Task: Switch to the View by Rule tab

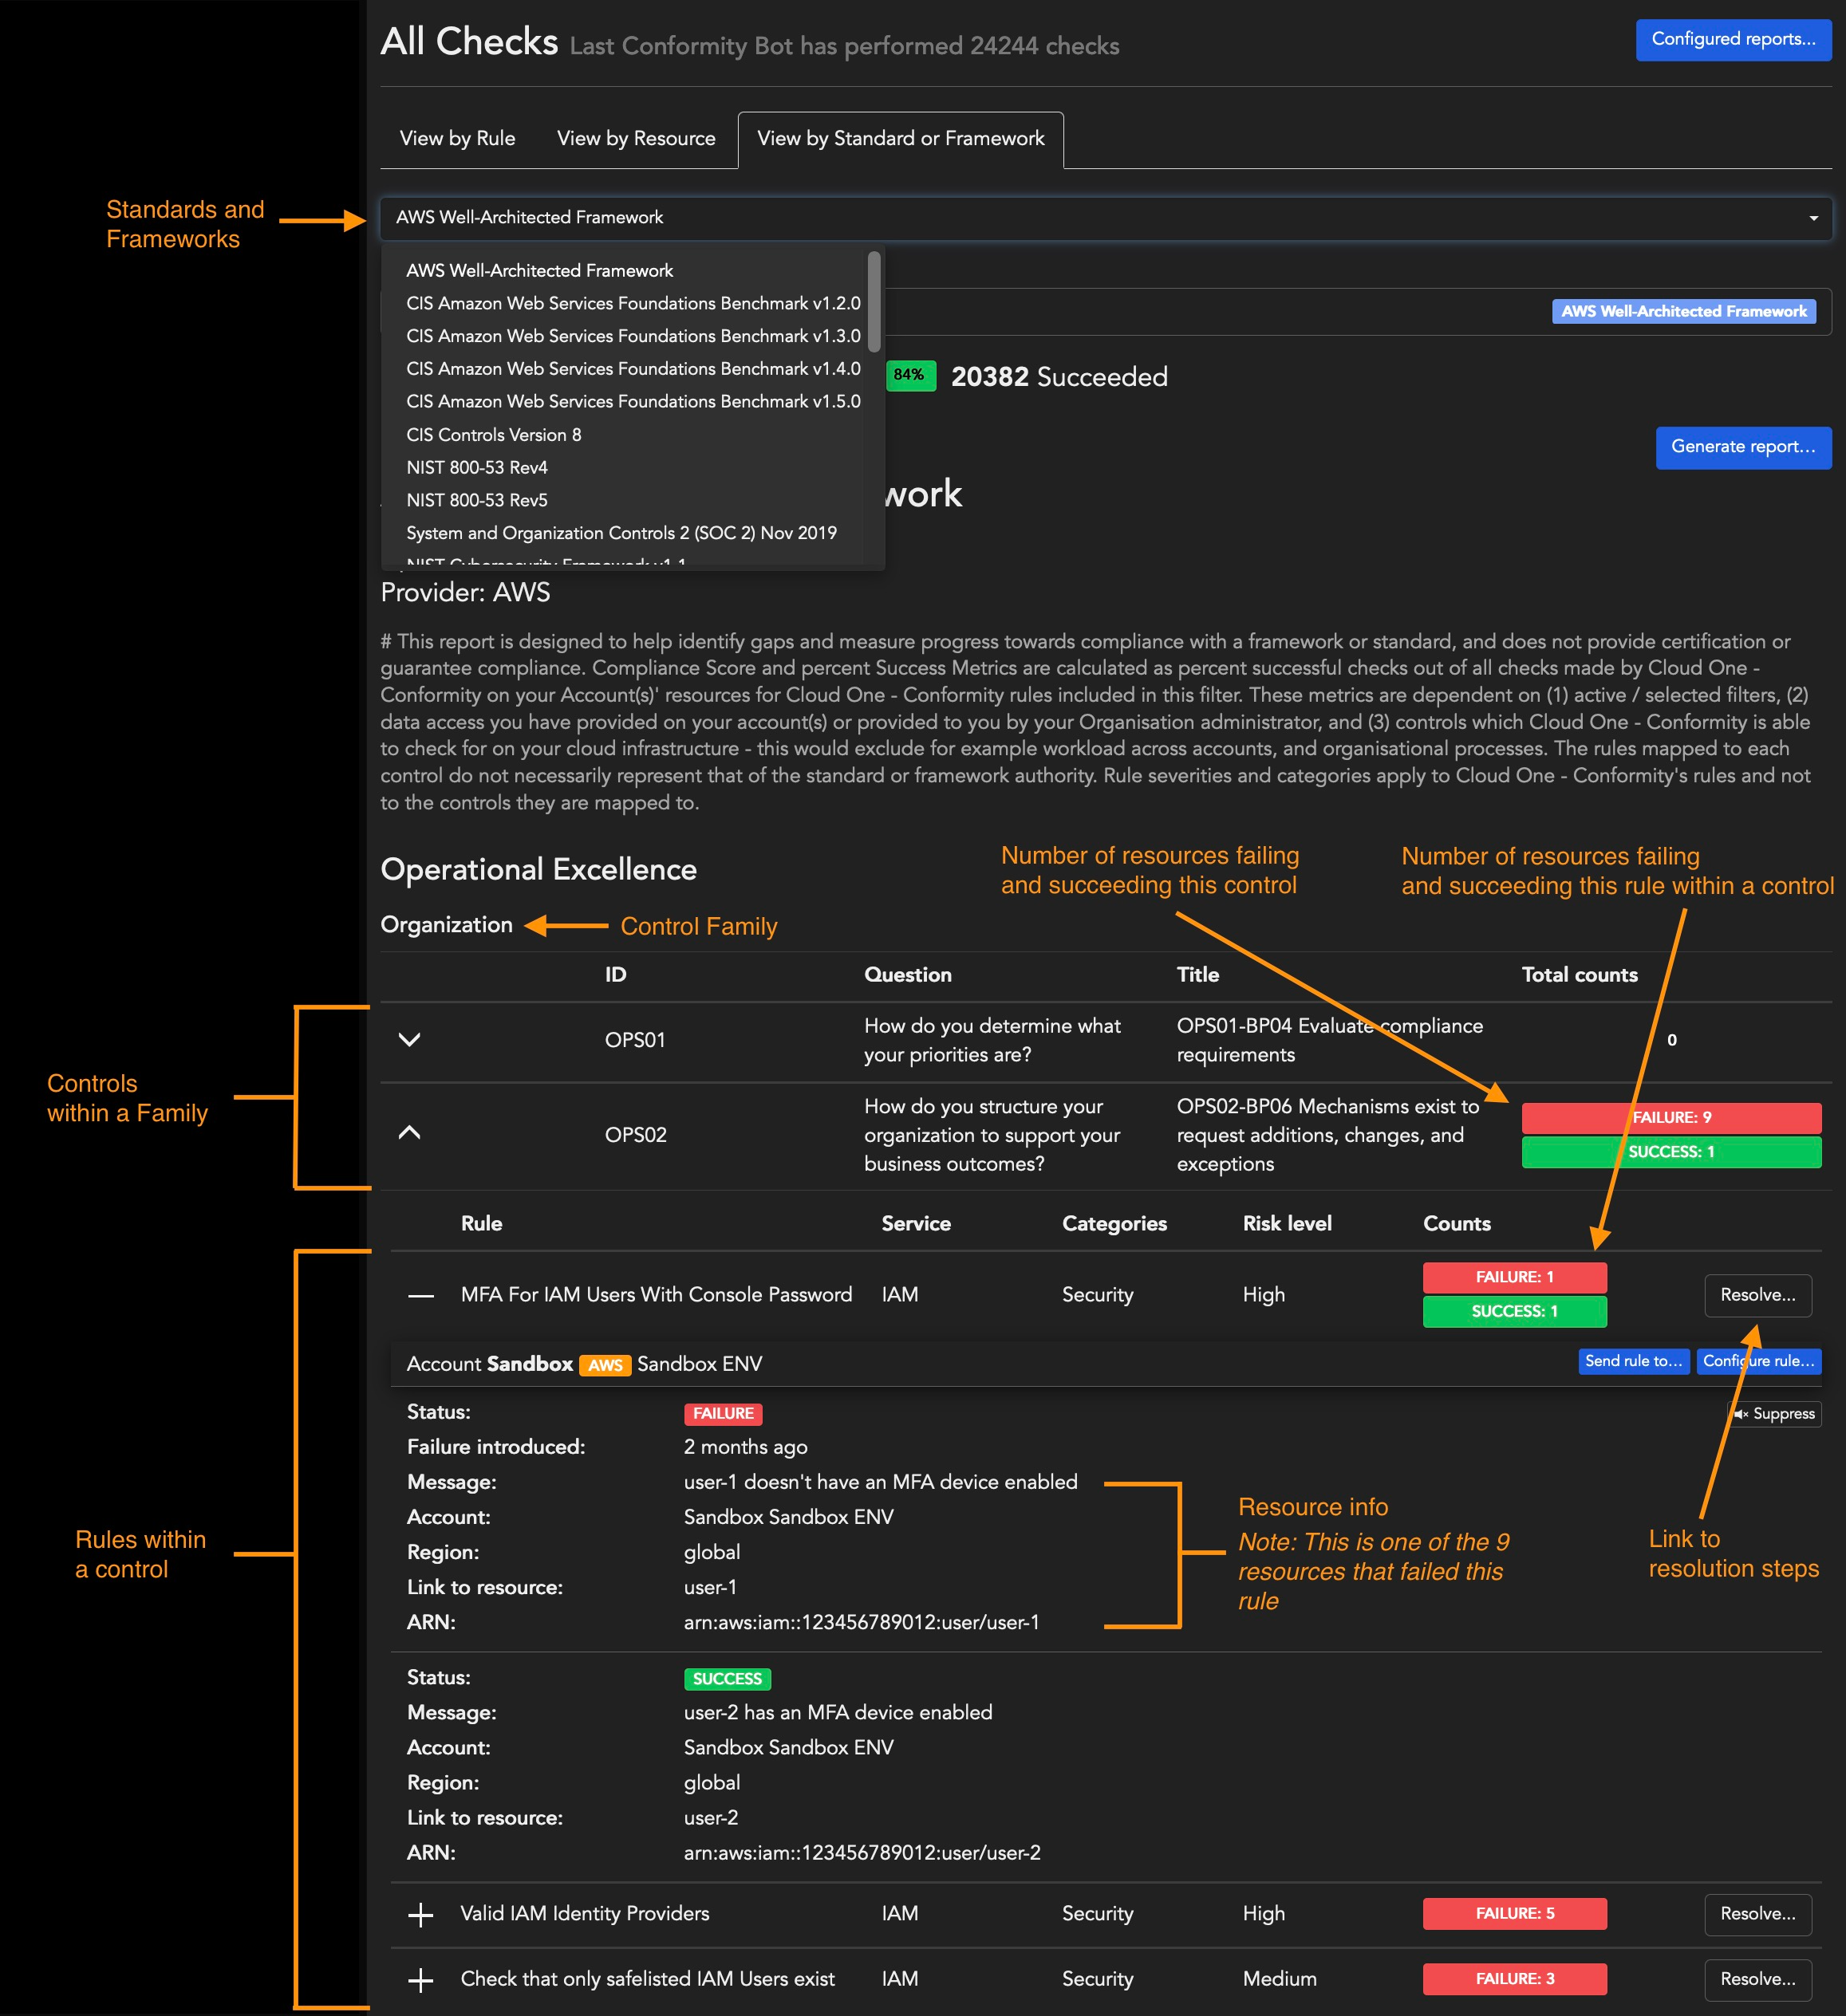Action: pyautogui.click(x=456, y=138)
